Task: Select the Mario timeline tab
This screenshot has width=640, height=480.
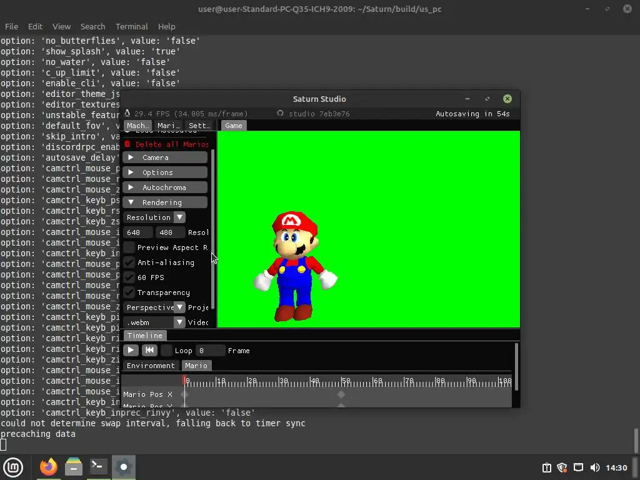Action: click(196, 365)
